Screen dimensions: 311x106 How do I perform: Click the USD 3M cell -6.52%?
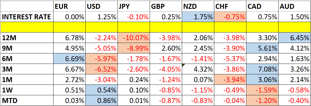pos(101,69)
